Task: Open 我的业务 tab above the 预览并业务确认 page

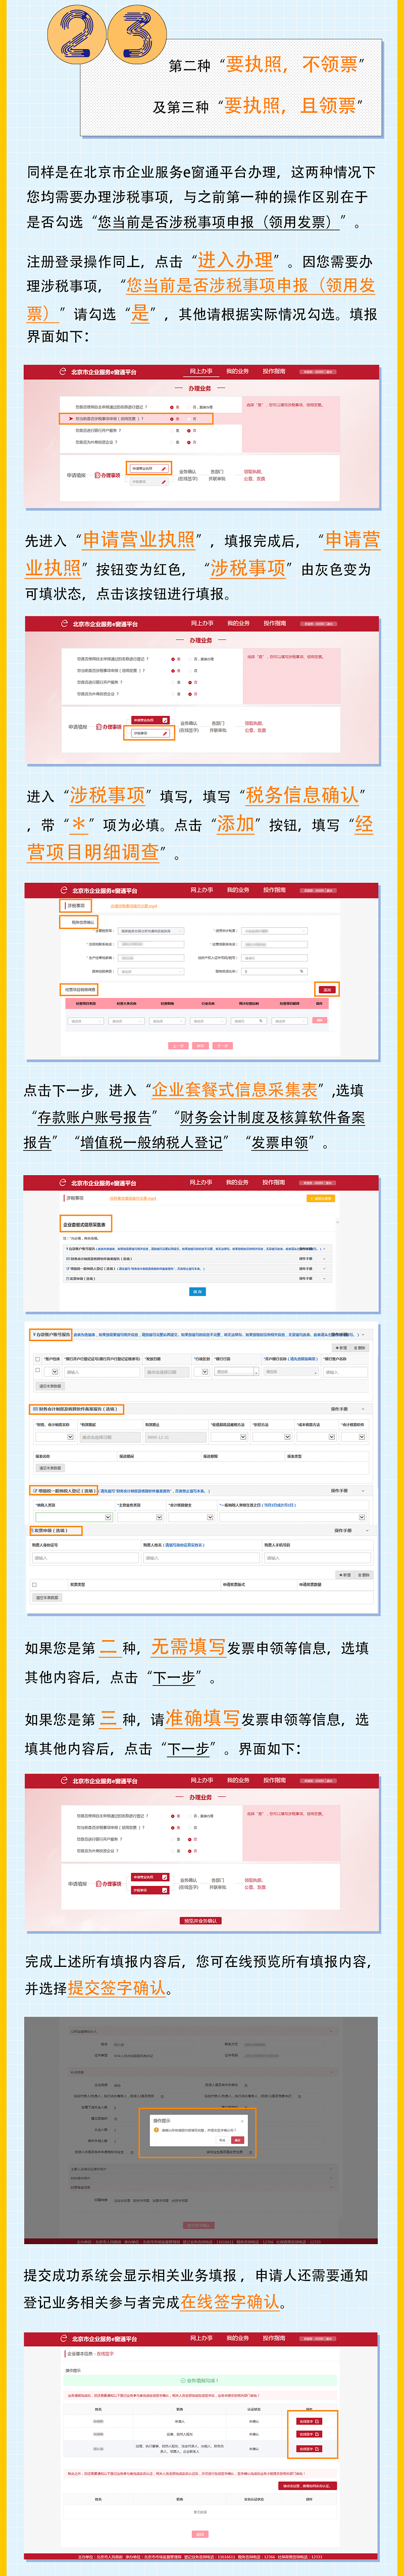Action: point(237,1780)
